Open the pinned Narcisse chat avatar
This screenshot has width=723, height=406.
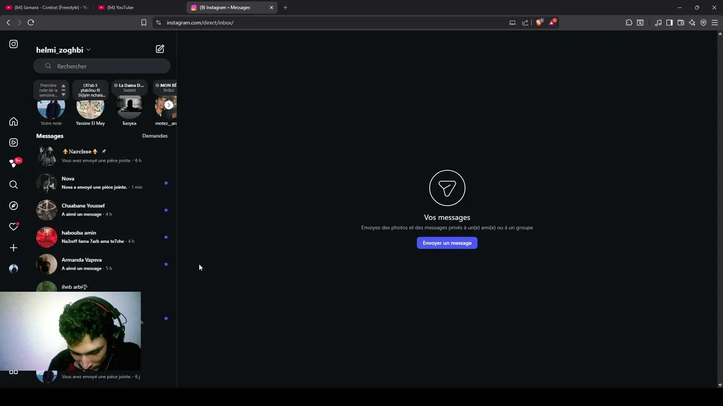pos(47,156)
